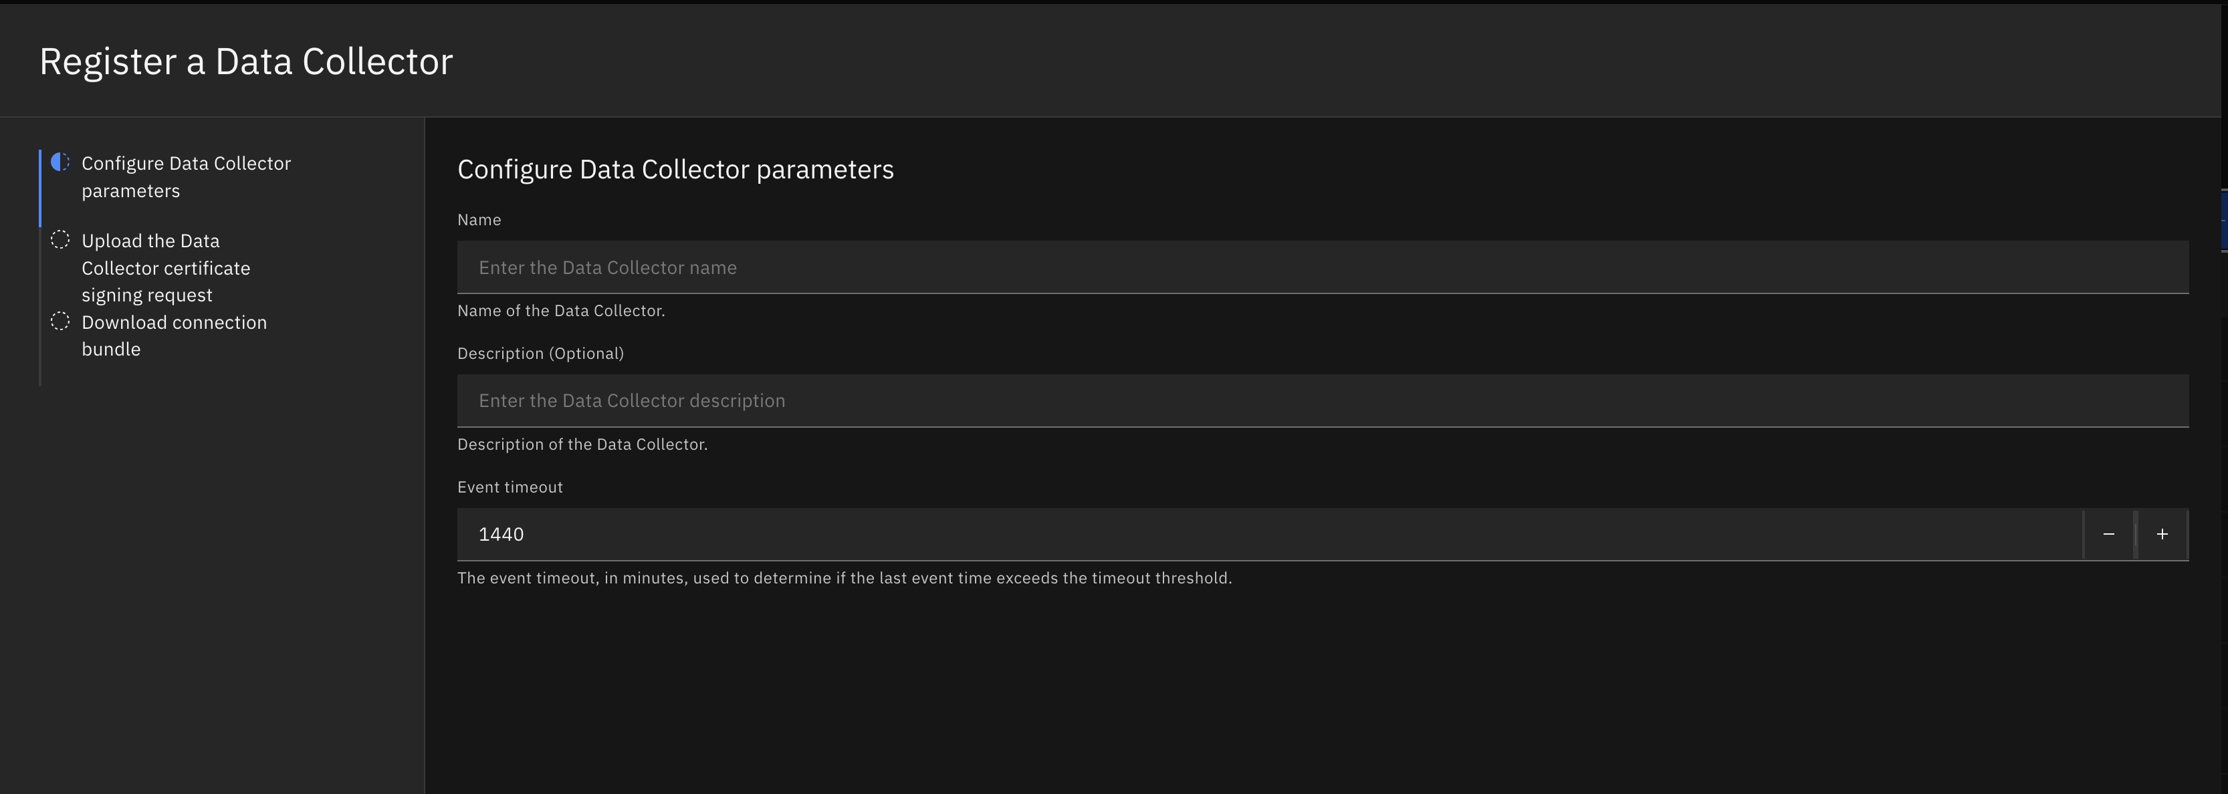2228x794 pixels.
Task: Click the event timeout threshold helper text
Action: (844, 577)
